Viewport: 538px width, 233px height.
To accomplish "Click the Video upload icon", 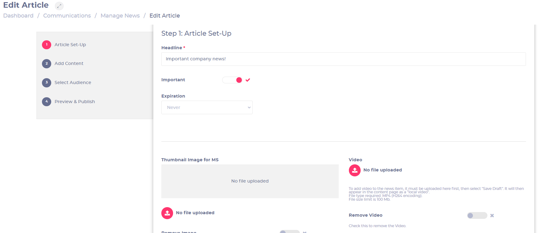I will click(x=354, y=170).
